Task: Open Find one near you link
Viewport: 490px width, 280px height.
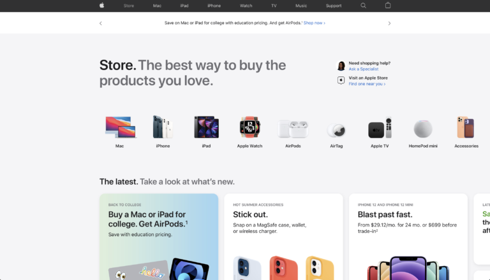Action: coord(367,84)
